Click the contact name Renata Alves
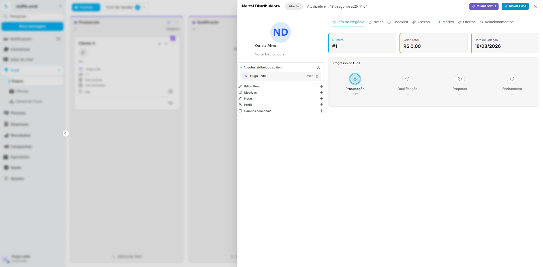Image resolution: width=543 pixels, height=267 pixels. click(x=266, y=46)
